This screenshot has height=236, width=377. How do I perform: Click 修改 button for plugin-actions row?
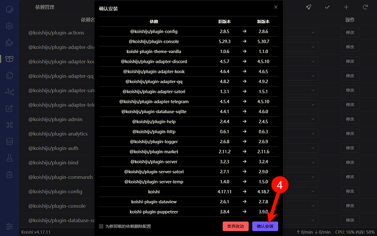click(350, 32)
